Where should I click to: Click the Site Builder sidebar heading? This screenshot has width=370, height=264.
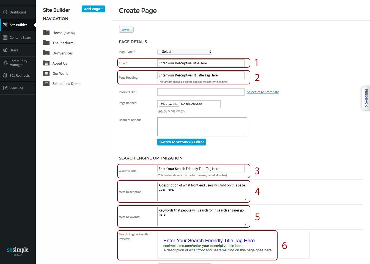click(x=56, y=10)
